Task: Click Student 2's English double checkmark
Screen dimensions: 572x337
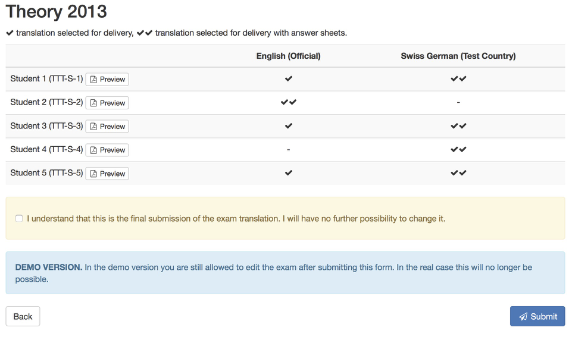Action: (289, 102)
